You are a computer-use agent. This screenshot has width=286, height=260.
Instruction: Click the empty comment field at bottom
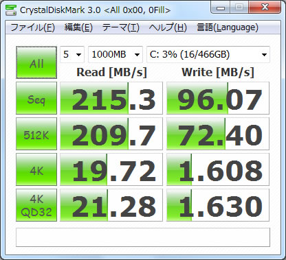[143, 237]
